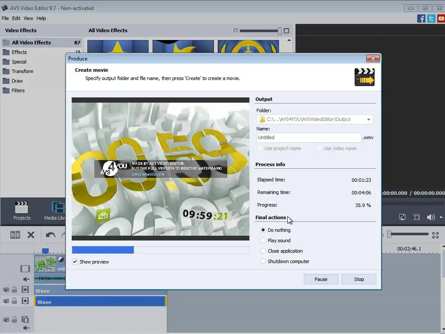Click the delete X icon in timeline toolbar
Screen dimensions: 445x334
(x=31, y=235)
